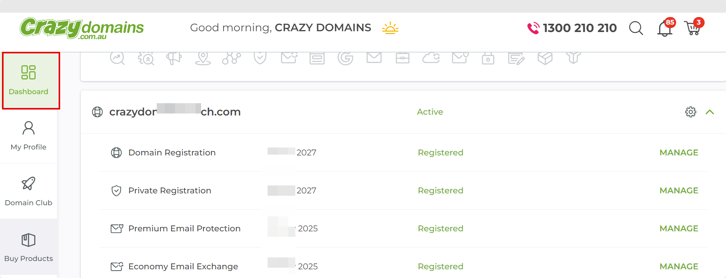The image size is (726, 278).
Task: Click the crazydor…ch.com domain name
Action: pos(175,112)
